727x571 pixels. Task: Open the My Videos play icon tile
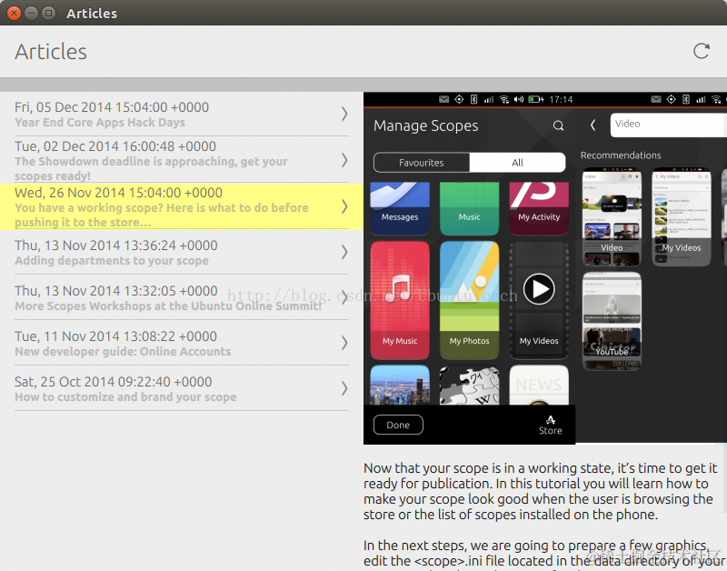[x=539, y=300]
